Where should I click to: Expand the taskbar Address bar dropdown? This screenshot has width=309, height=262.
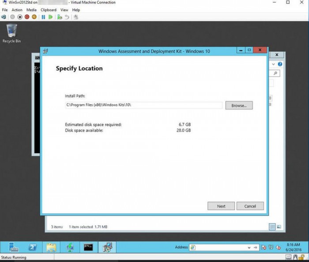250,247
